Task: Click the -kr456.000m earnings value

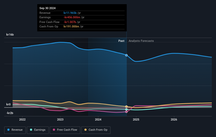Action: (x=72, y=17)
